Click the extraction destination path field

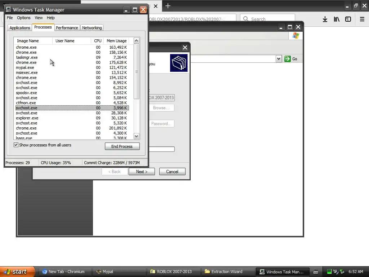(x=161, y=98)
